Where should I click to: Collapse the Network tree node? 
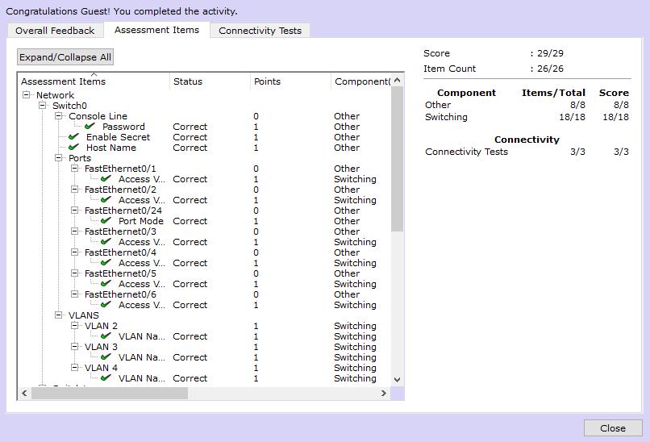[x=27, y=95]
